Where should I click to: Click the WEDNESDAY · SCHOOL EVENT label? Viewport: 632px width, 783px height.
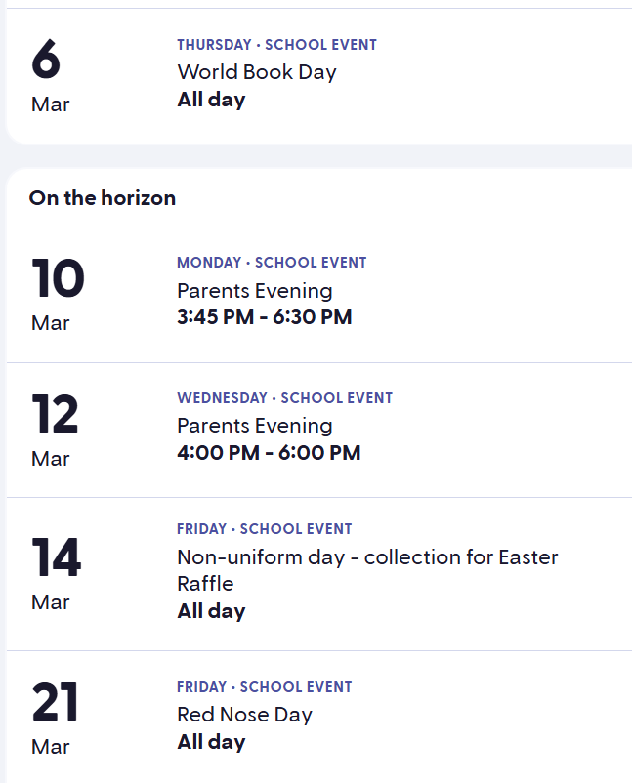pos(284,398)
